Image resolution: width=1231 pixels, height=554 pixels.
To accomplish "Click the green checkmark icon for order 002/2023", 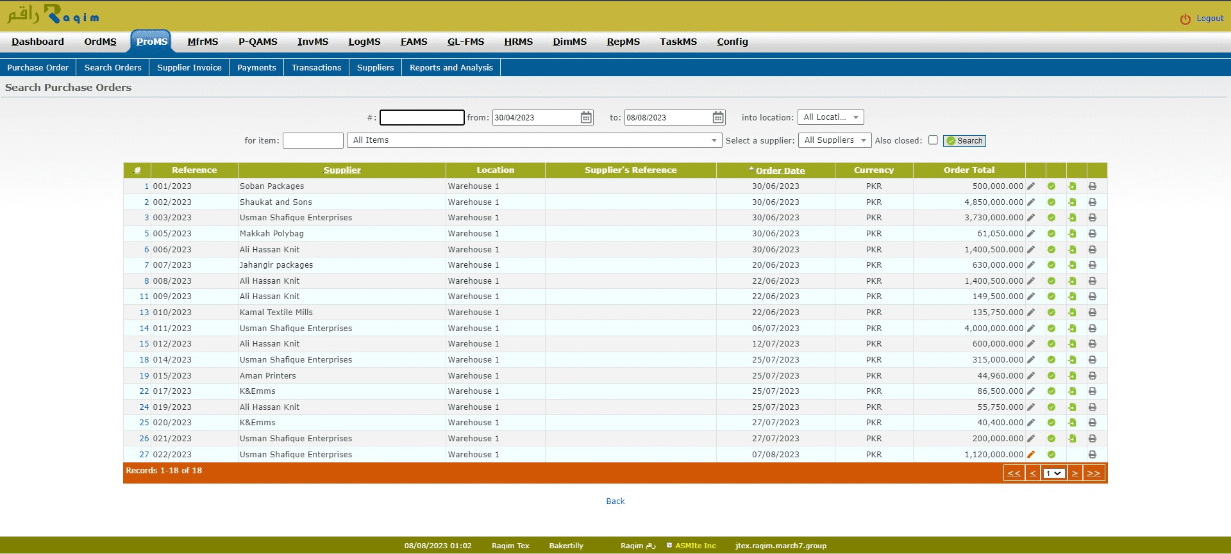I will (x=1051, y=202).
